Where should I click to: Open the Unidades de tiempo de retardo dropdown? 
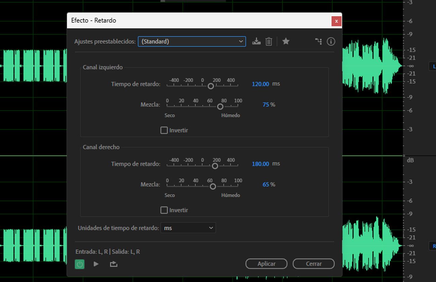(188, 228)
